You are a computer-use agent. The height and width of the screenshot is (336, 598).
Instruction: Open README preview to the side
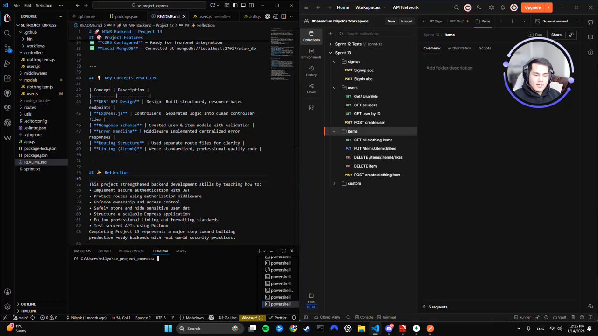point(276,16)
